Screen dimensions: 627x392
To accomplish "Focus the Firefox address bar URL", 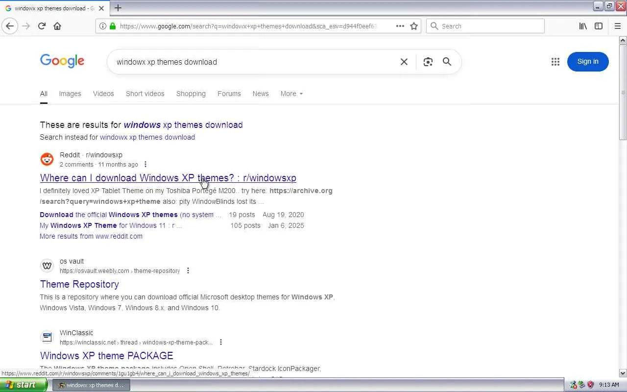I will tap(248, 26).
